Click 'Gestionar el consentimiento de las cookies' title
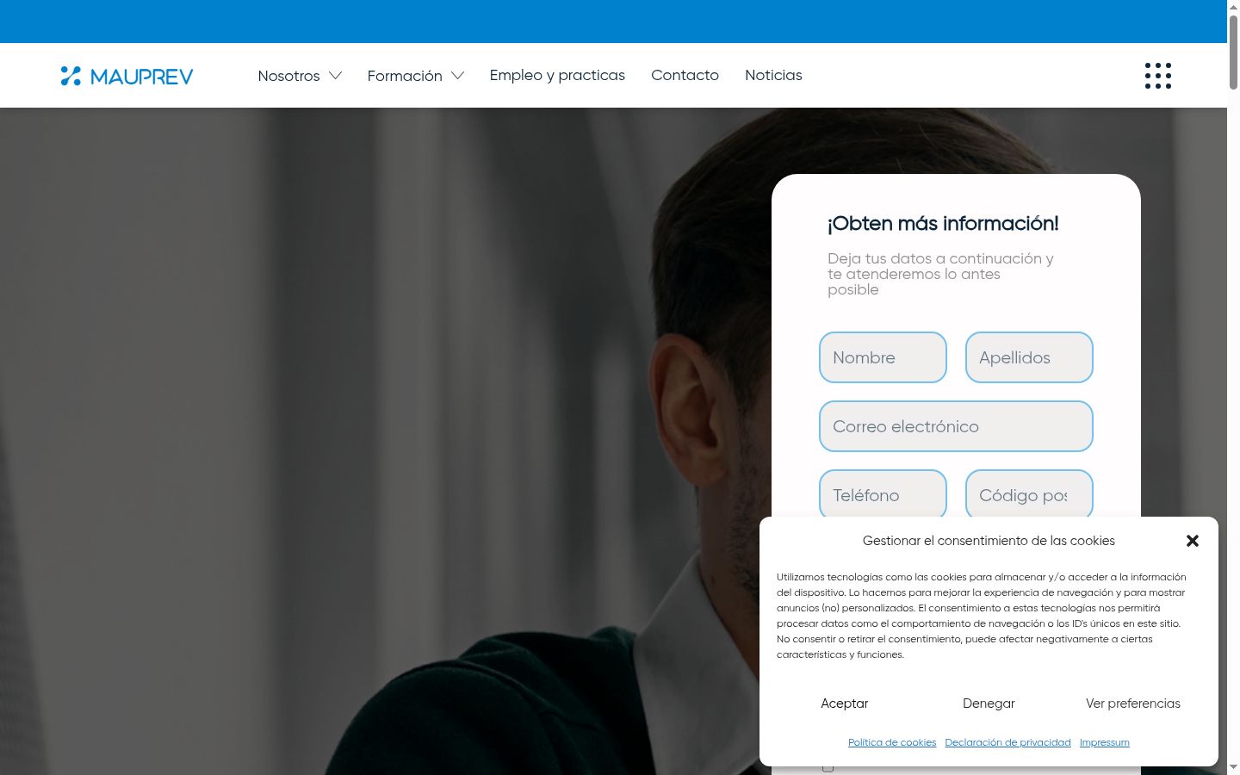The width and height of the screenshot is (1240, 775). [x=989, y=541]
